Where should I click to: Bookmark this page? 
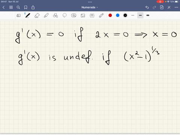coord(25,7)
